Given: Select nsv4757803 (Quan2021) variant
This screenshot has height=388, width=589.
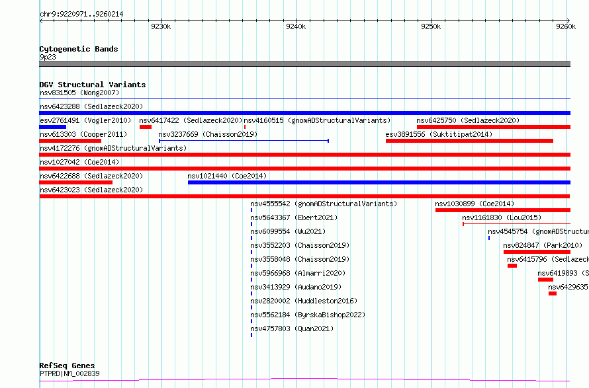Looking at the screenshot, I should click(292, 329).
